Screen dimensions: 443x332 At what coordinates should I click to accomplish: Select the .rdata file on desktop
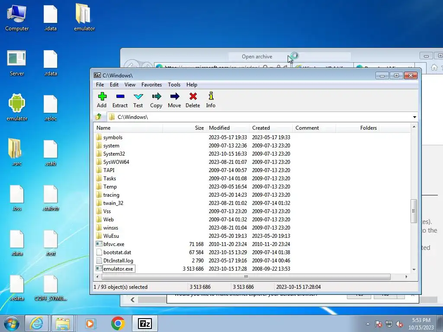point(51,63)
